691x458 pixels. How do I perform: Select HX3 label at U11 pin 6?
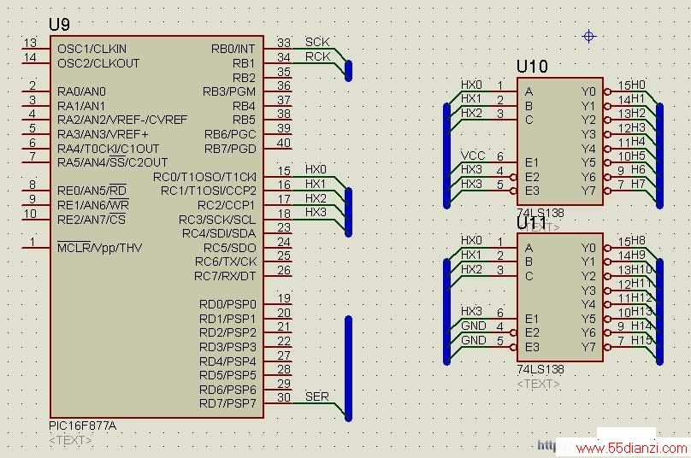tap(471, 311)
